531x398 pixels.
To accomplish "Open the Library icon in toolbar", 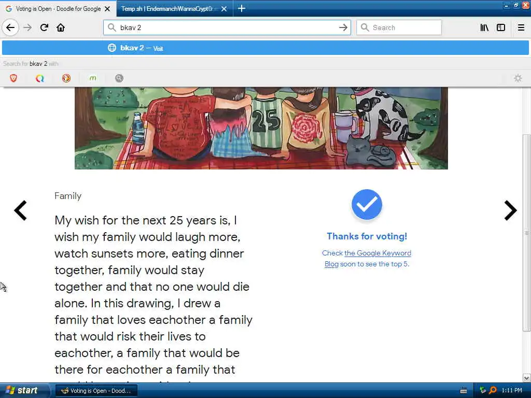I will click(x=484, y=27).
